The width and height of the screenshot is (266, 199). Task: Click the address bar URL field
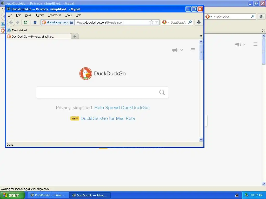[x=112, y=22]
